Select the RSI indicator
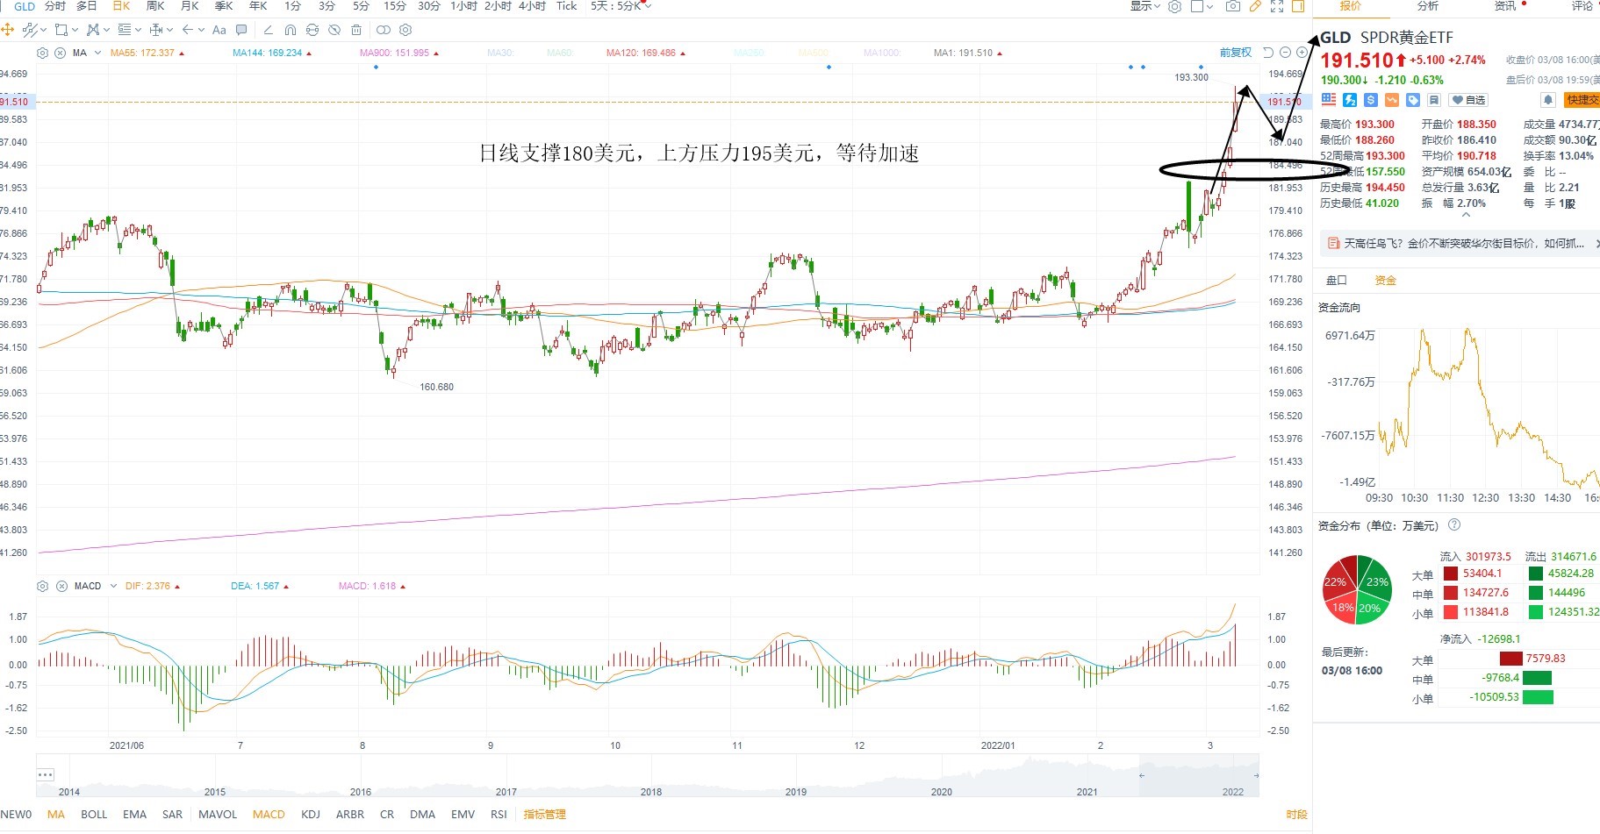Image resolution: width=1600 pixels, height=834 pixels. (499, 815)
